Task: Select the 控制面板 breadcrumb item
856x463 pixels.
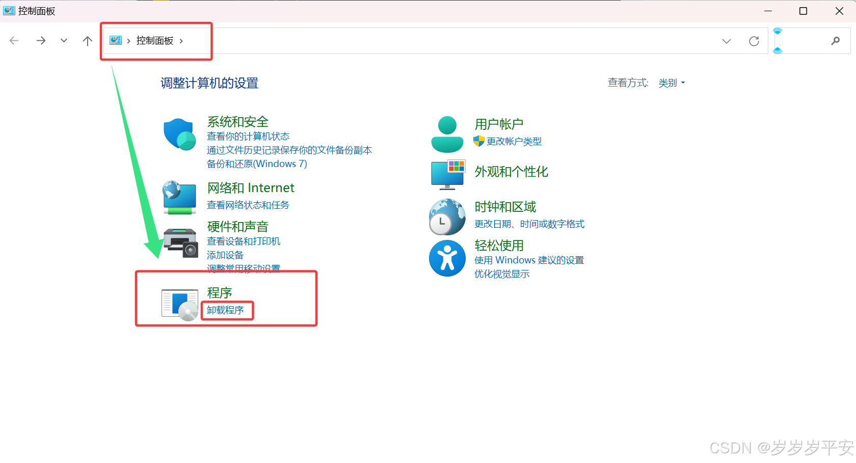Action: pyautogui.click(x=155, y=41)
